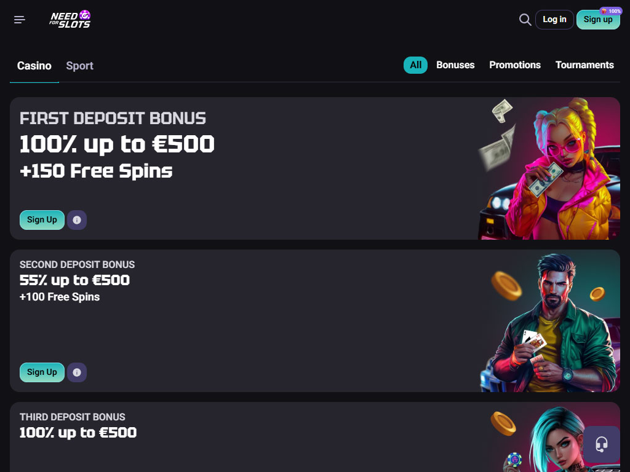630x472 pixels.
Task: Switch to the Sport tab
Action: coord(80,66)
